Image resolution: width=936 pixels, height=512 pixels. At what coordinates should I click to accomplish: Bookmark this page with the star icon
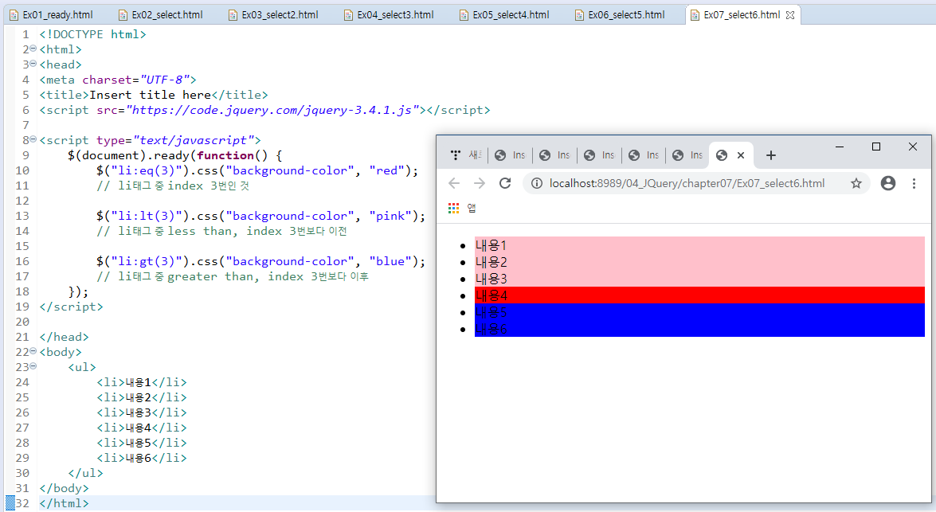pyautogui.click(x=856, y=184)
